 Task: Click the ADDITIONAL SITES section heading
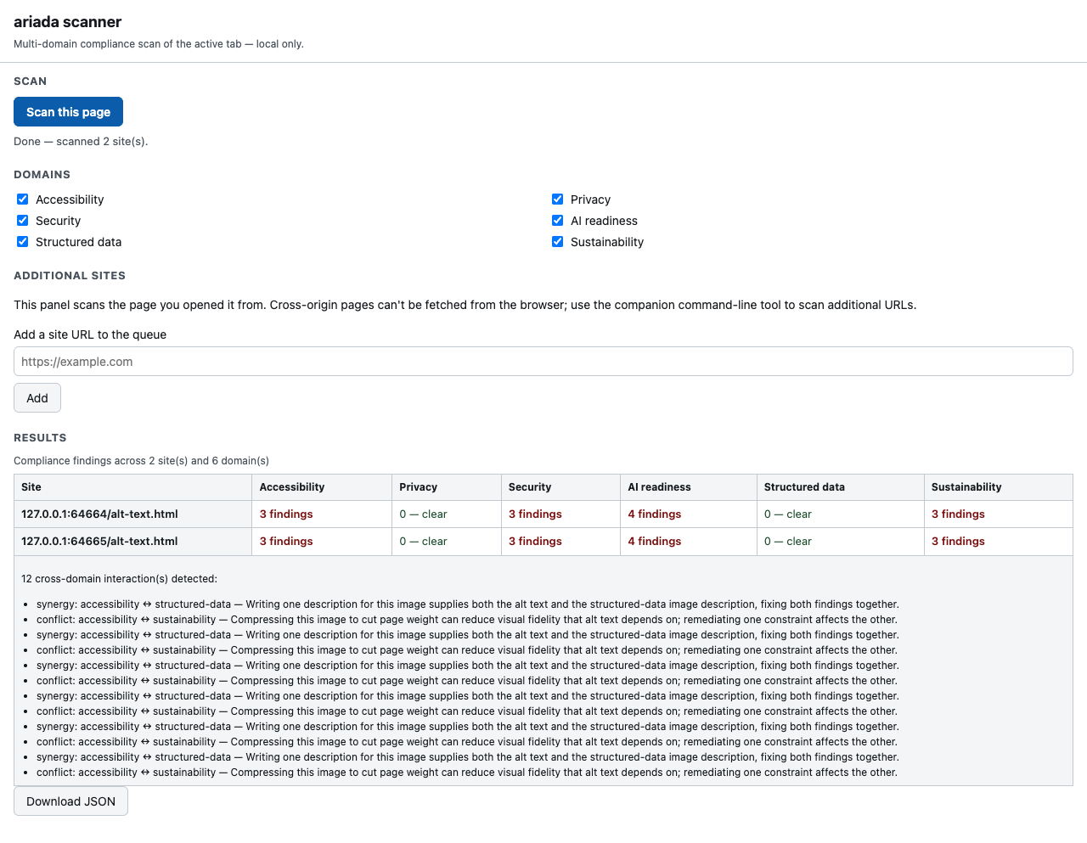point(70,276)
